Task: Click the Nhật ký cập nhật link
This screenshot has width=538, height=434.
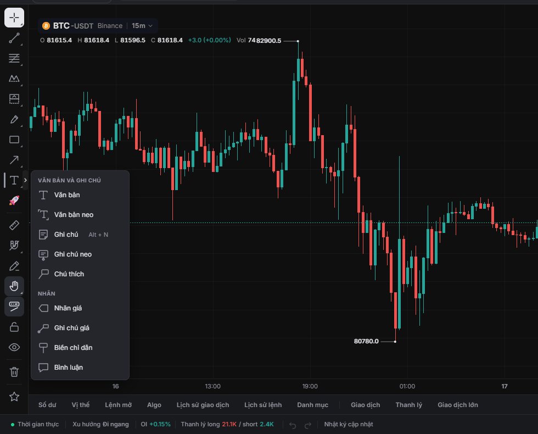Action: 349,424
